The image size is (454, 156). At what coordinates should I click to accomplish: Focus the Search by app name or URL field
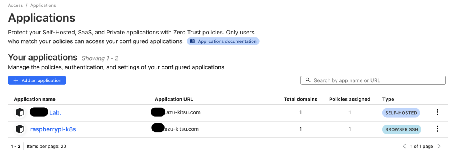point(373,80)
